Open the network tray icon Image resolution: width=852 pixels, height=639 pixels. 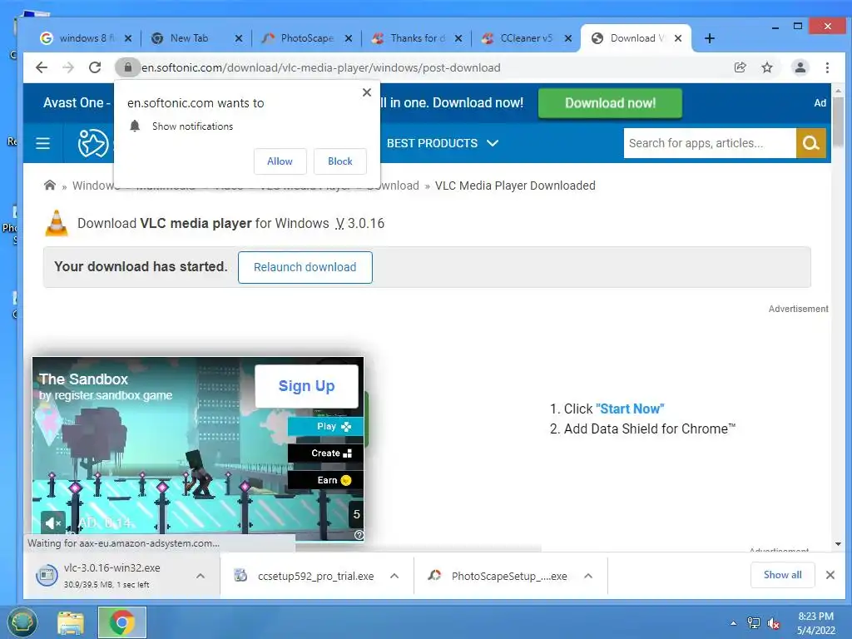(x=754, y=623)
